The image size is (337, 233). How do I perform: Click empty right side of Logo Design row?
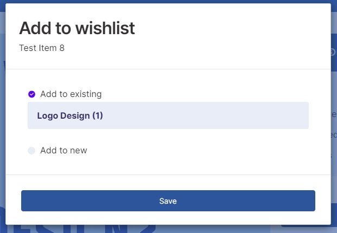244,115
